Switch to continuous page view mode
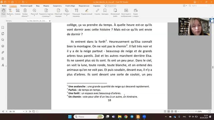The width and height of the screenshot is (214, 120). 169,111
